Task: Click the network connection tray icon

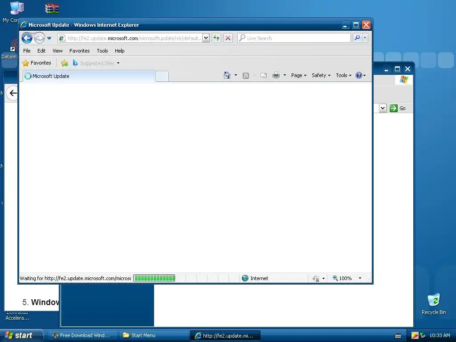Action: (x=423, y=335)
